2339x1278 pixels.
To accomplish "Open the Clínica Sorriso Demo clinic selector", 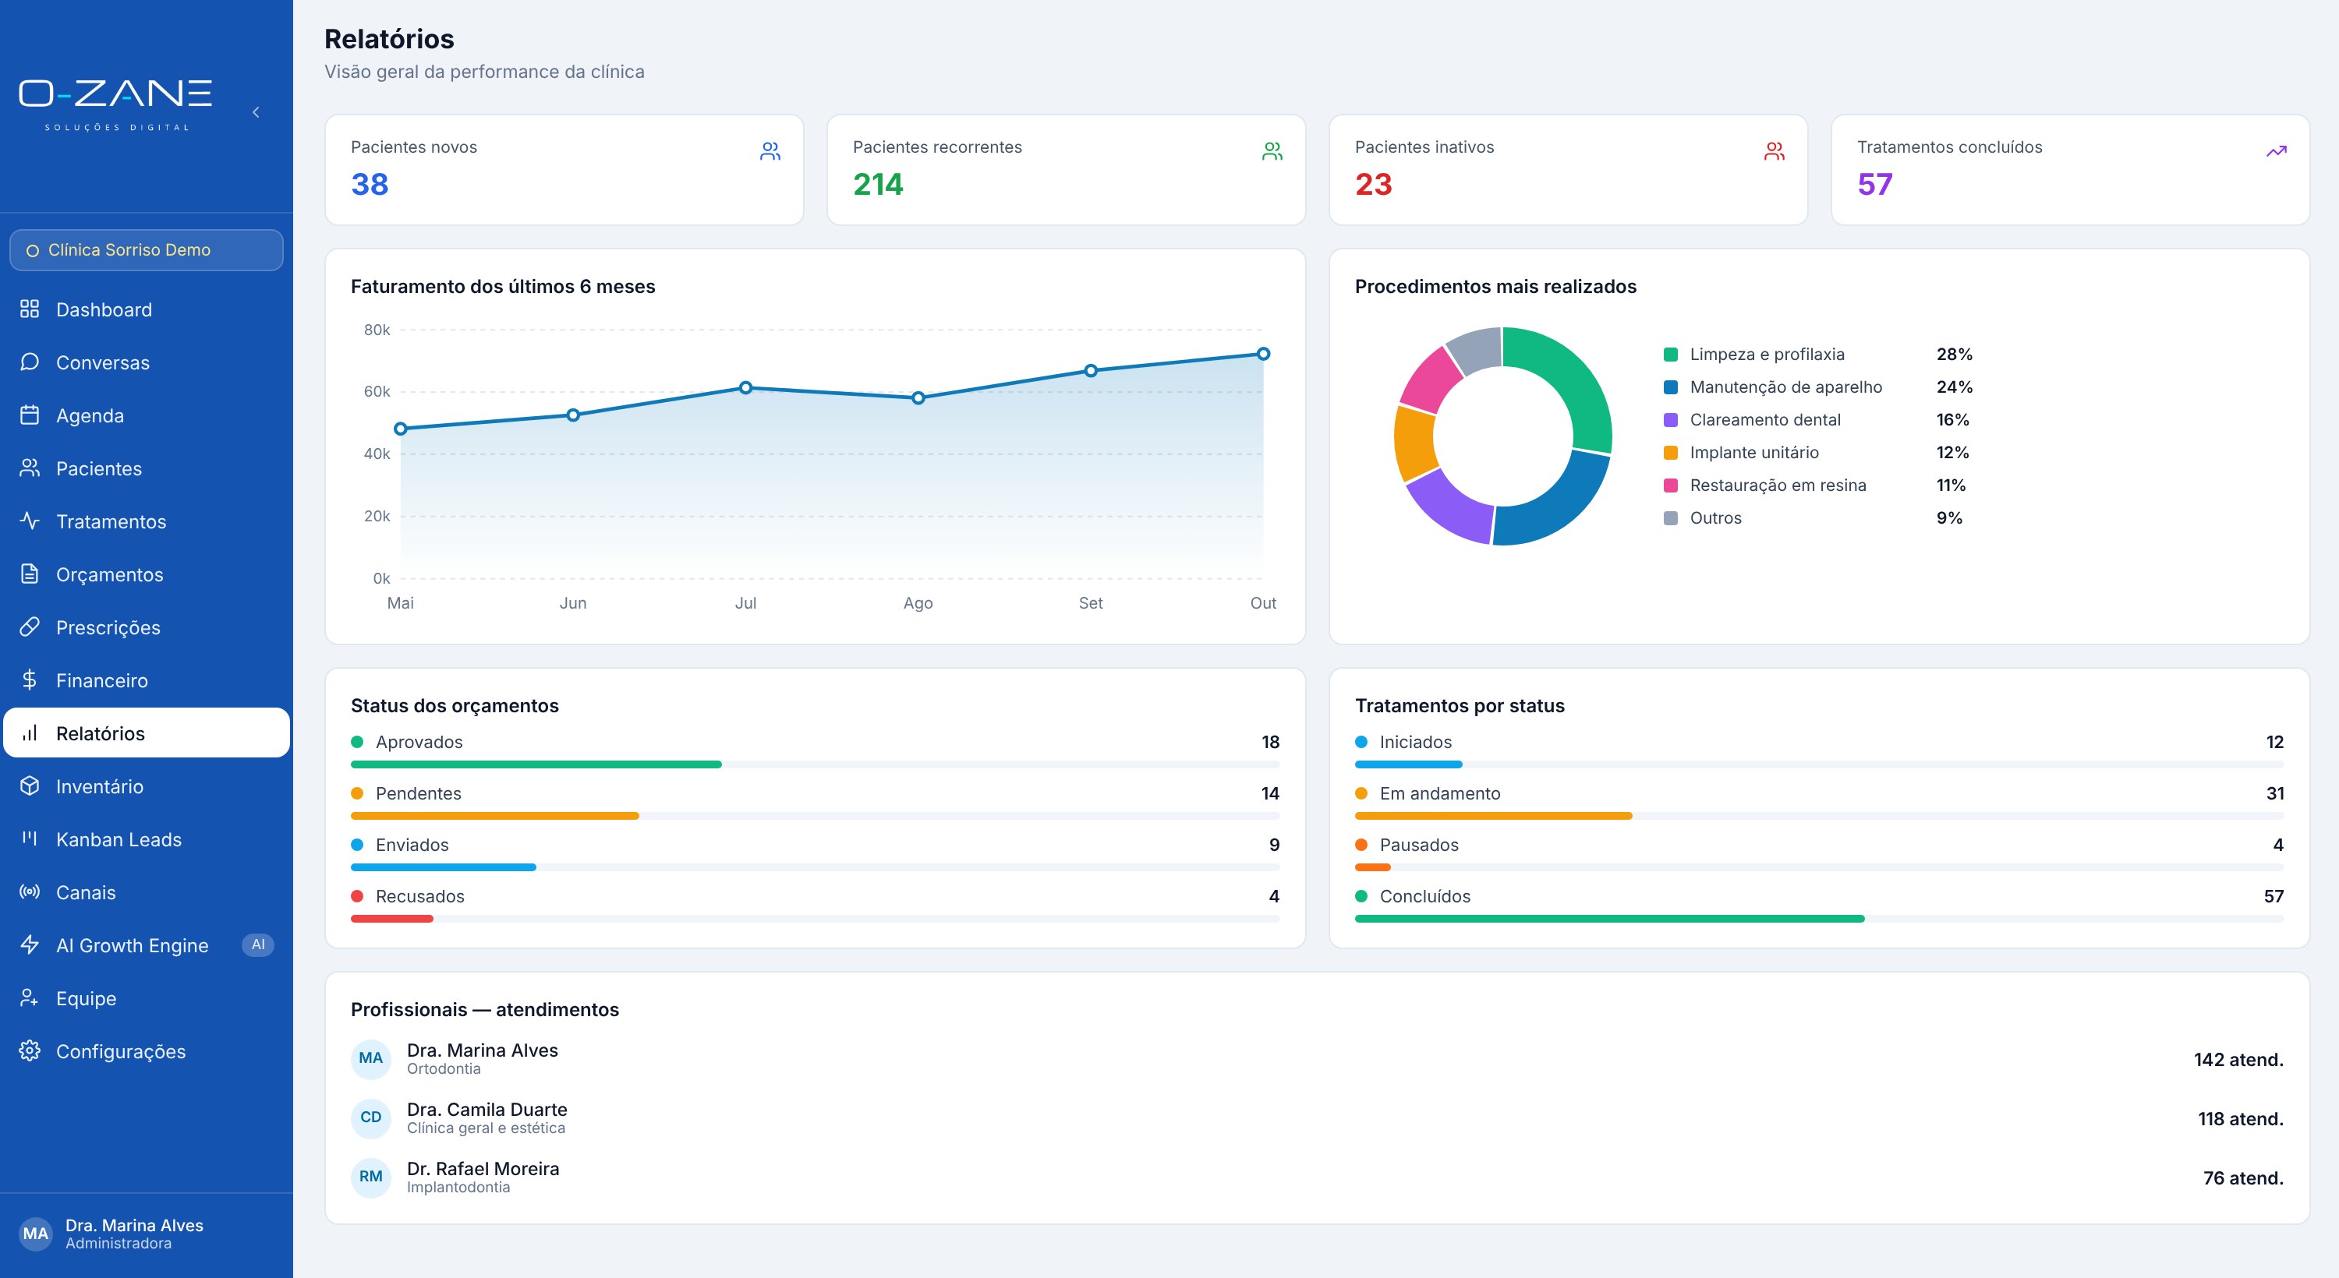I will pyautogui.click(x=147, y=249).
